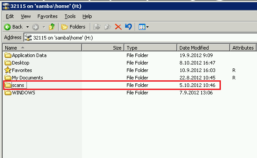Click the date '10.9.2012 16:03'
Image resolution: width=257 pixels, height=158 pixels.
[197, 70]
